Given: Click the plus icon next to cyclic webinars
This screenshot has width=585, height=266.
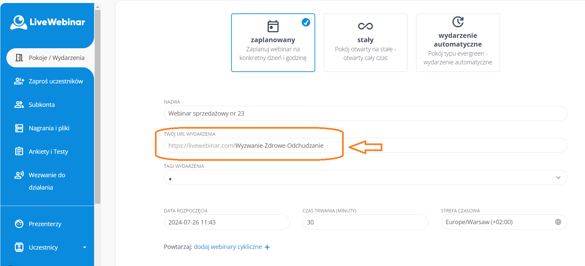Looking at the screenshot, I should click(x=267, y=247).
